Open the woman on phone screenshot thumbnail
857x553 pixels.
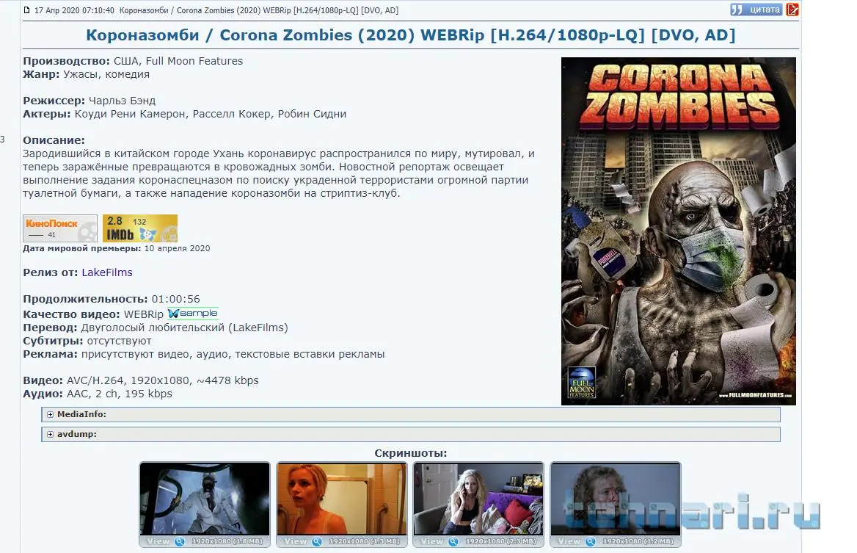(x=479, y=499)
